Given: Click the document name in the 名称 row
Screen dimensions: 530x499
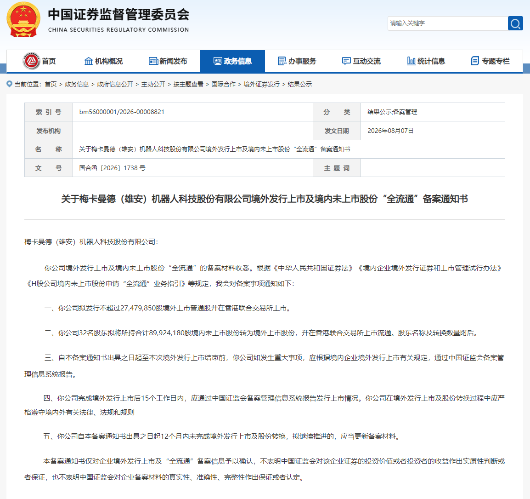Looking at the screenshot, I should coord(214,149).
